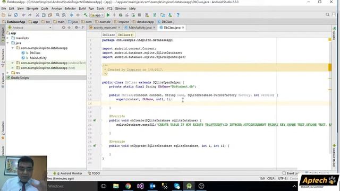Click the CRLF line separator status
This screenshot has height=191, width=340.
271,178
